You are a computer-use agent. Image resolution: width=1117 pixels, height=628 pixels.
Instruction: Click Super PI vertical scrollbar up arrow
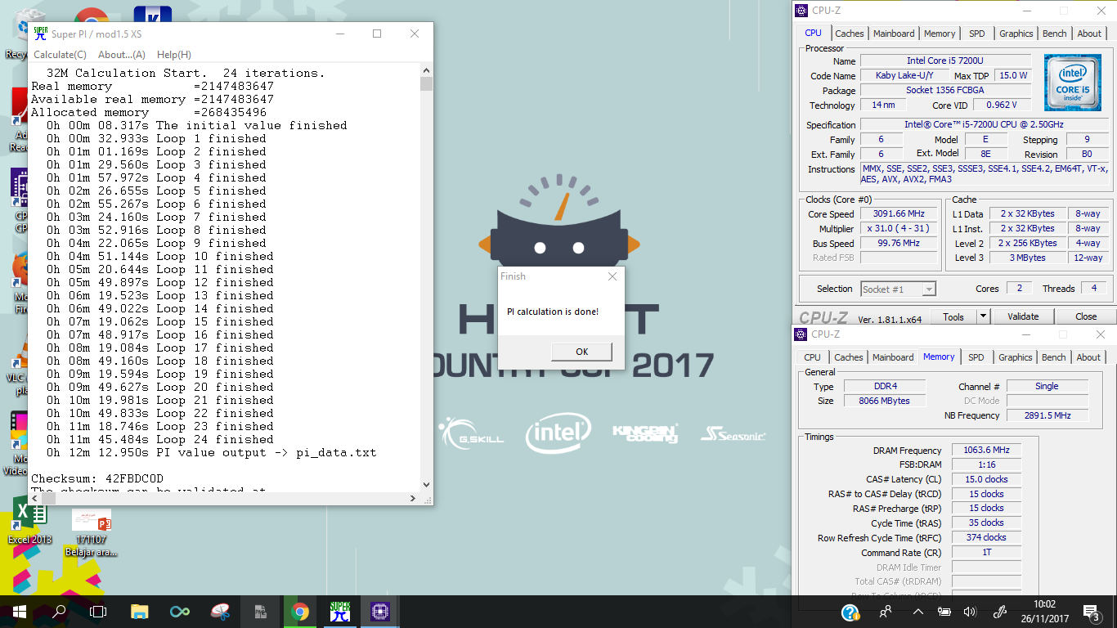coord(426,71)
